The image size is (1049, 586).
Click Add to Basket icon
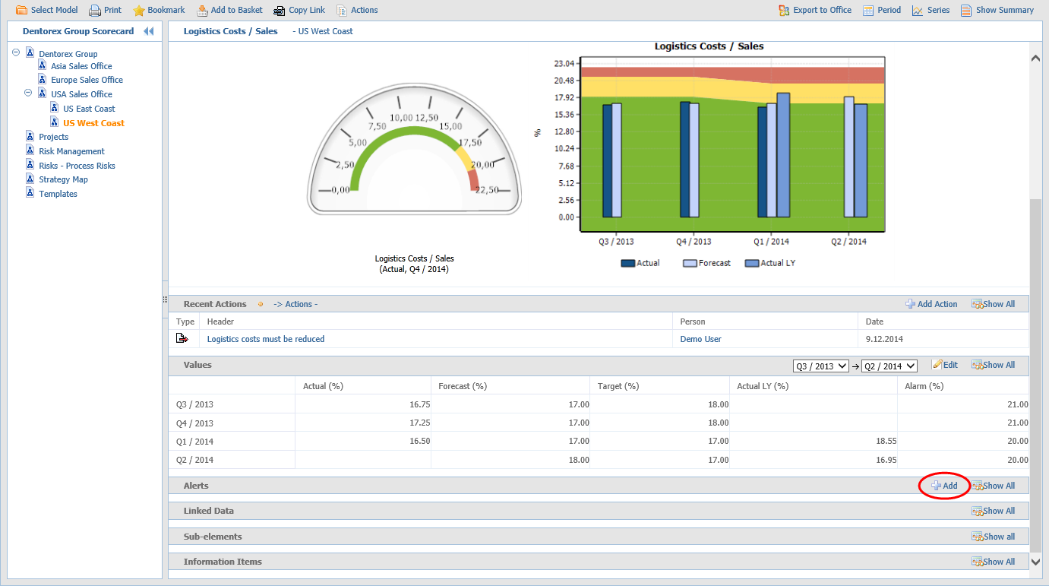click(x=202, y=11)
